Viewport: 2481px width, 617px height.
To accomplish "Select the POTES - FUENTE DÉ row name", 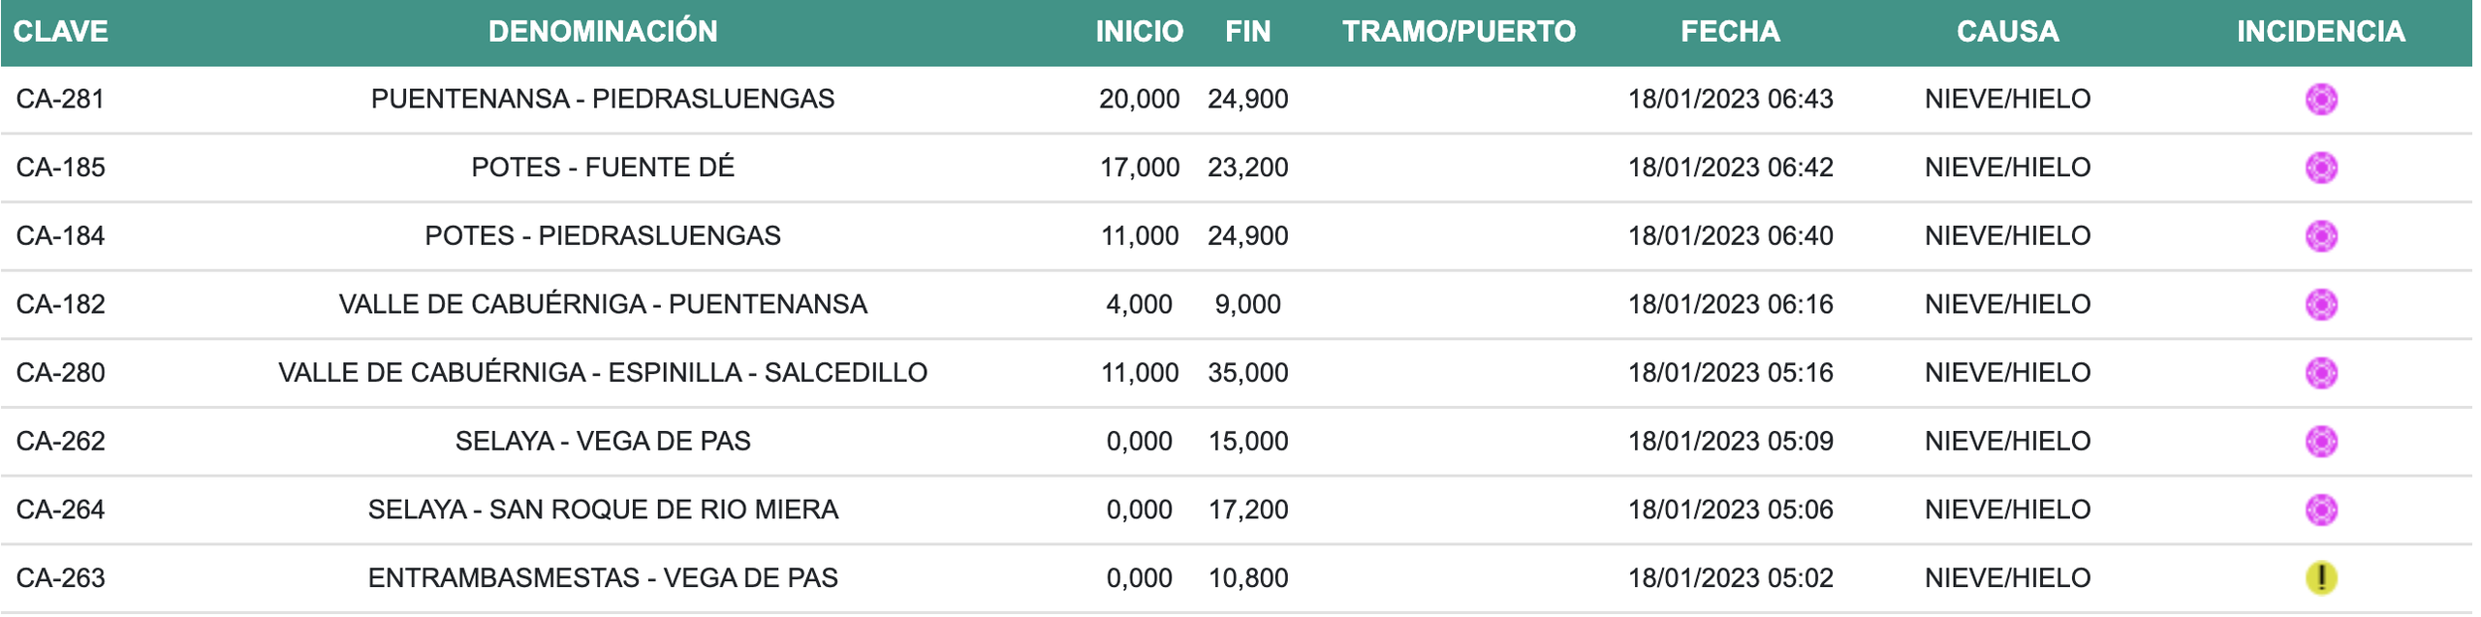I will pyautogui.click(x=603, y=168).
